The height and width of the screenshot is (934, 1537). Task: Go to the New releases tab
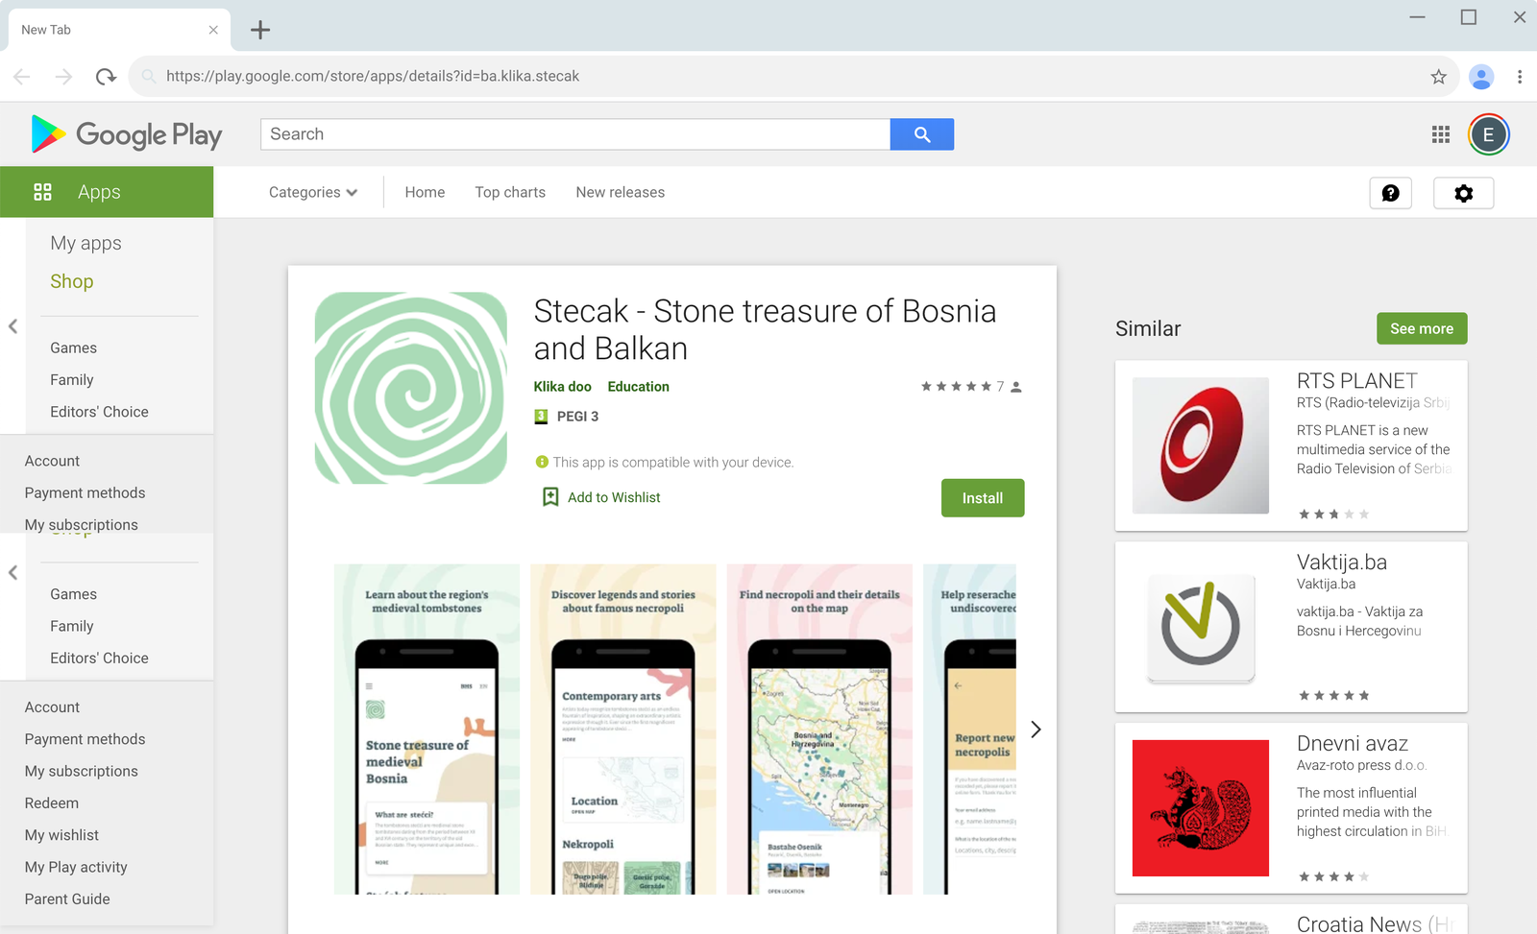pyautogui.click(x=621, y=192)
